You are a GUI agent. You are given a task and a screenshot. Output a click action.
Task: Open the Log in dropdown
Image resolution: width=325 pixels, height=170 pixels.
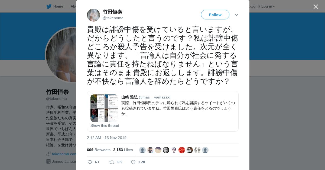(268, 6)
